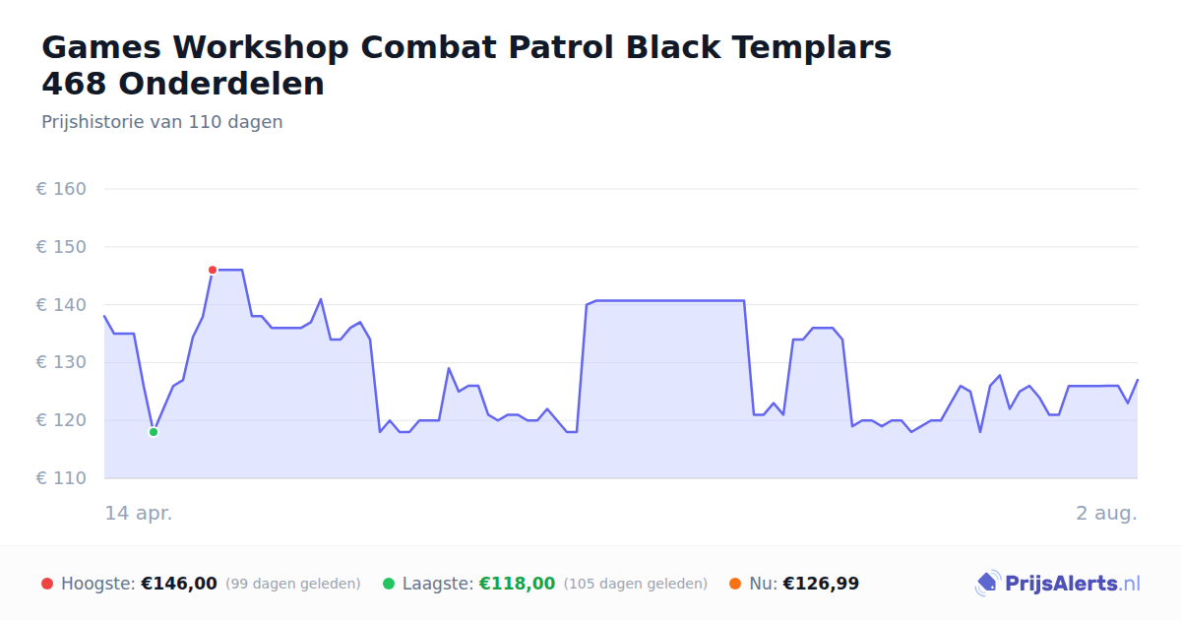Viewport: 1181px width, 620px height.
Task: Click the € 130 axis label
Action: tap(61, 362)
